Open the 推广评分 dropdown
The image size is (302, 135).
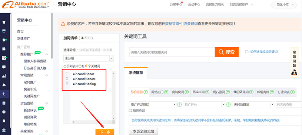point(204,105)
